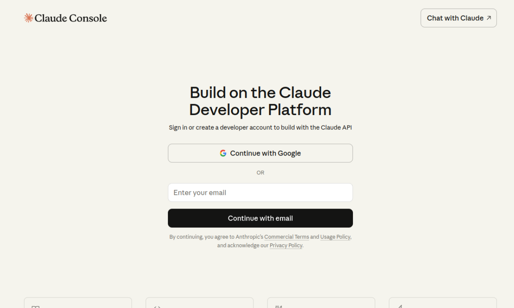This screenshot has width=514, height=308.
Task: Open the Privacy Policy link
Action: [286, 245]
